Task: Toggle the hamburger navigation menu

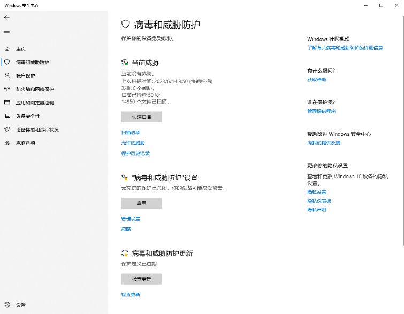Action: tap(7, 33)
